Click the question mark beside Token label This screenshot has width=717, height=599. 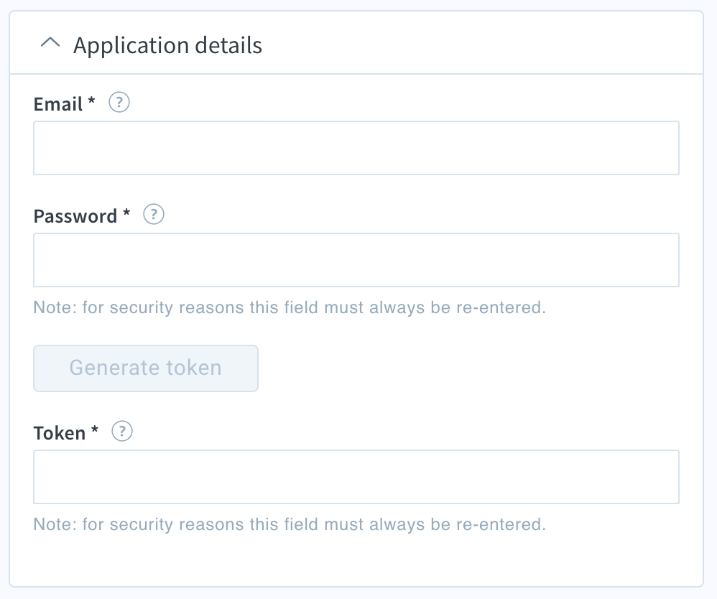click(x=122, y=431)
